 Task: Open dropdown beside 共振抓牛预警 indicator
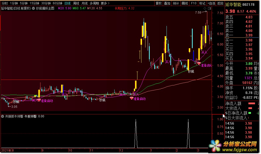click(3, 116)
